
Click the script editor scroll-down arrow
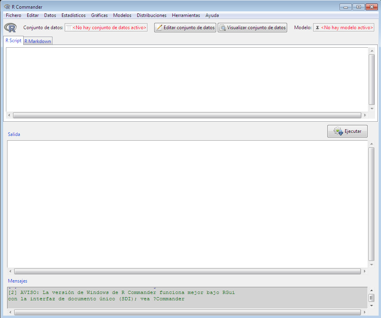pos(372,108)
